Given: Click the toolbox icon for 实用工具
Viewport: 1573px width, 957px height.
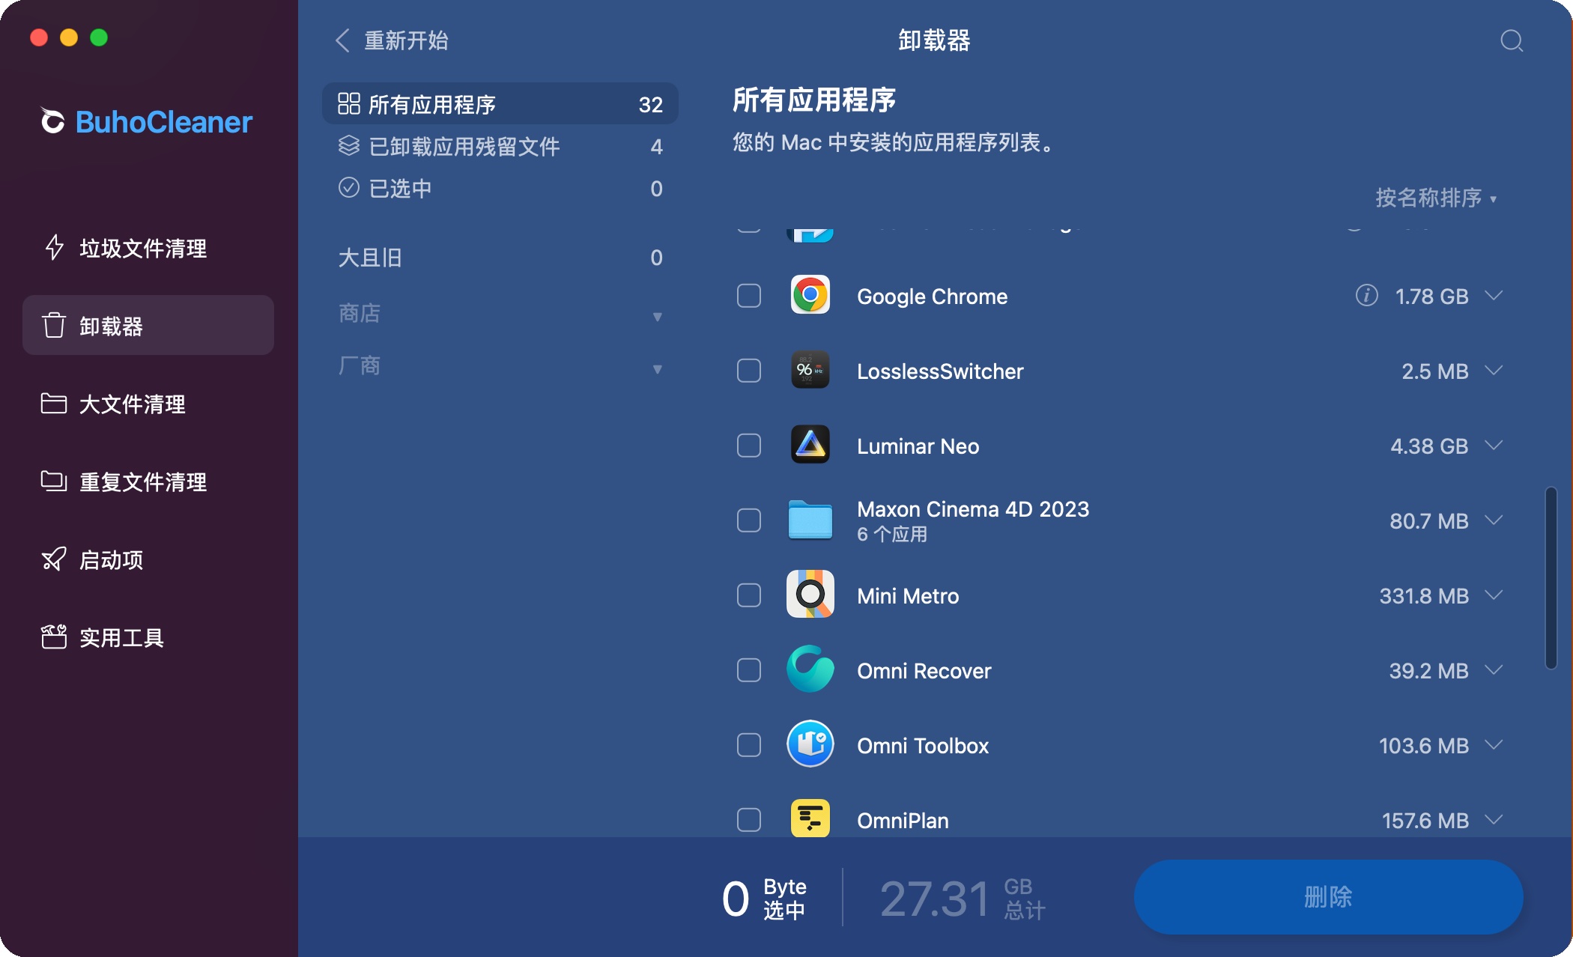Looking at the screenshot, I should 54,637.
